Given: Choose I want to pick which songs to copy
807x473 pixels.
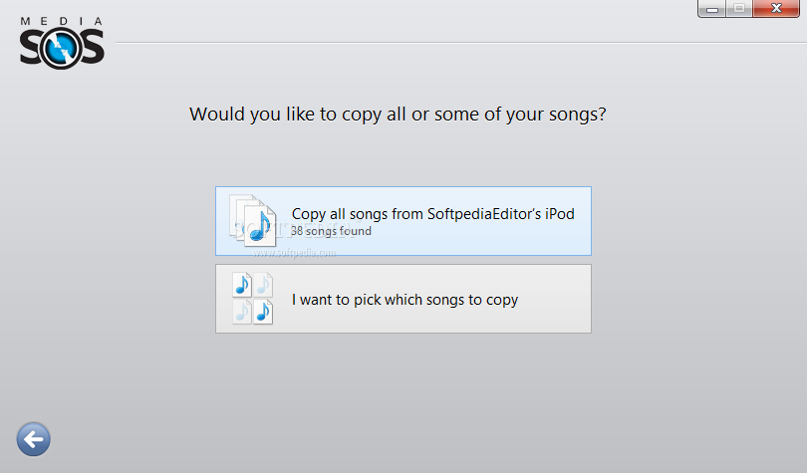Looking at the screenshot, I should (x=403, y=299).
